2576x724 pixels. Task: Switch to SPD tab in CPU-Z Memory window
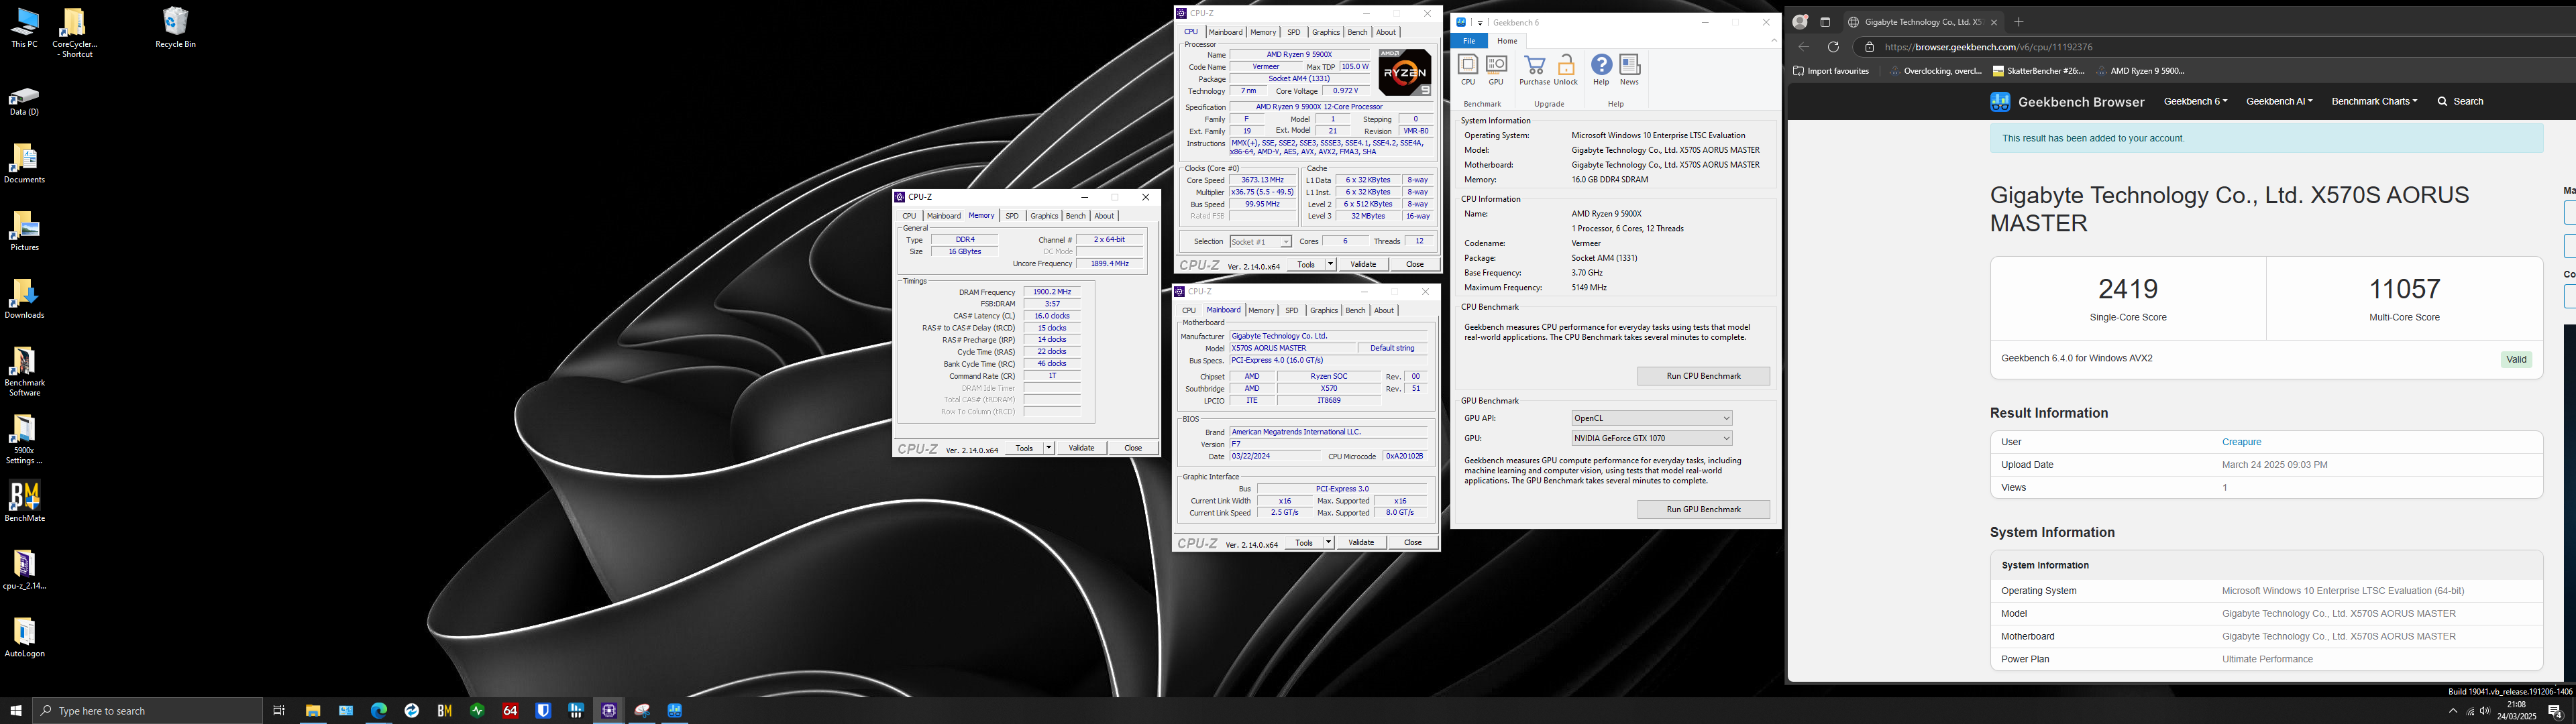click(1012, 216)
